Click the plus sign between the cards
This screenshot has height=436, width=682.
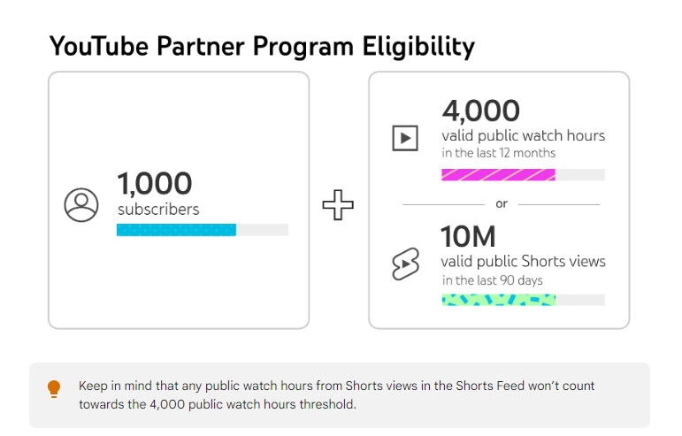[337, 207]
